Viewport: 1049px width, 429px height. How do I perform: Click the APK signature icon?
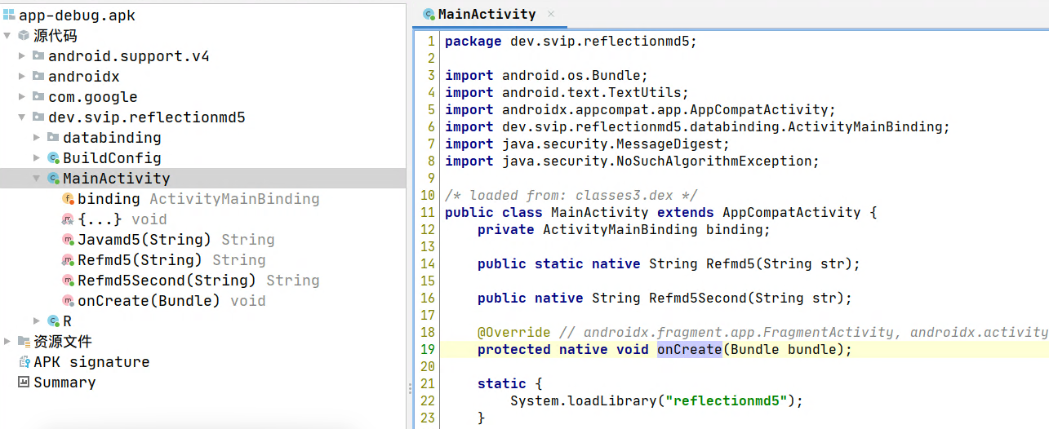coord(24,362)
